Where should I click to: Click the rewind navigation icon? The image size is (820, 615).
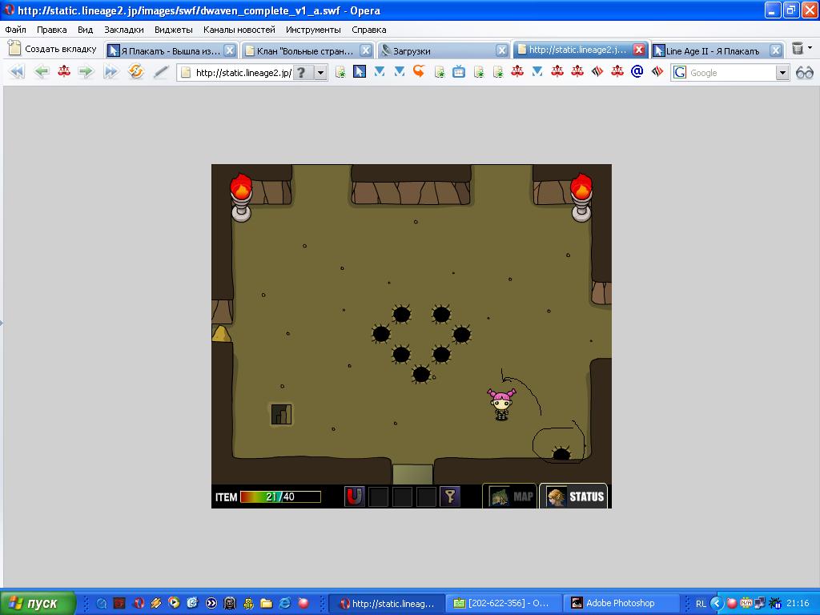click(x=16, y=71)
